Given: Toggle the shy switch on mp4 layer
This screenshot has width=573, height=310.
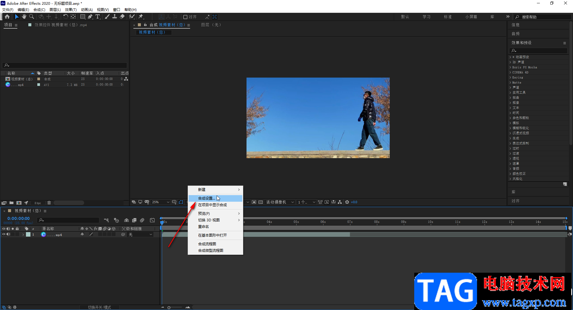Looking at the screenshot, I should [82, 235].
